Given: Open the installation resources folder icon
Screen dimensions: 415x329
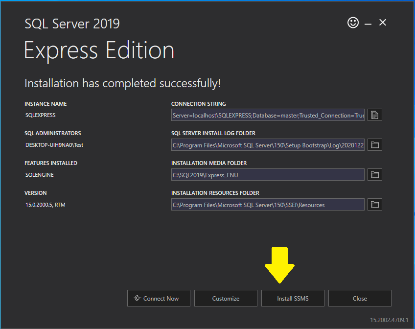Looking at the screenshot, I should pyautogui.click(x=374, y=205).
